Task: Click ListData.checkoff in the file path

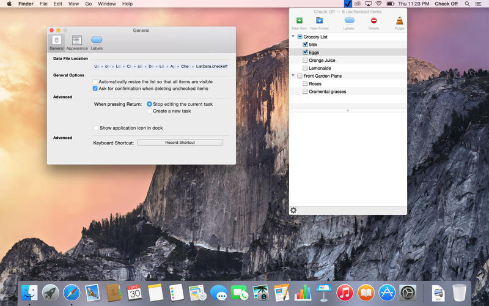Action: pyautogui.click(x=211, y=66)
